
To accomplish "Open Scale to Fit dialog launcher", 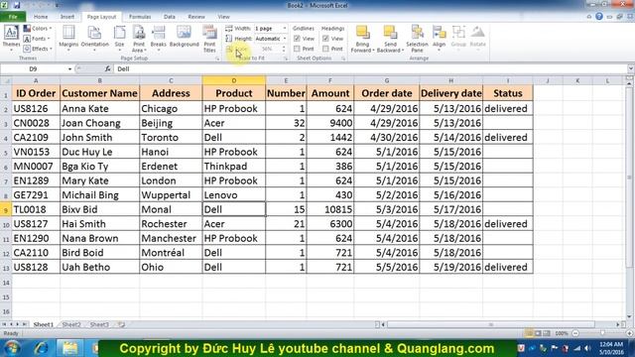I will [x=286, y=59].
